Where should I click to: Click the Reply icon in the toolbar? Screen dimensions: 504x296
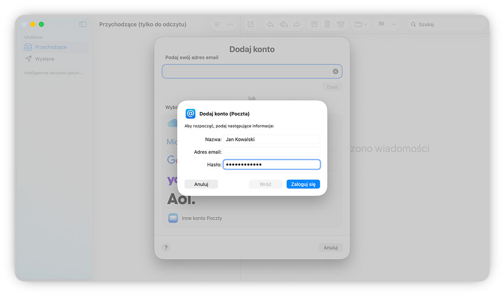[x=270, y=24]
